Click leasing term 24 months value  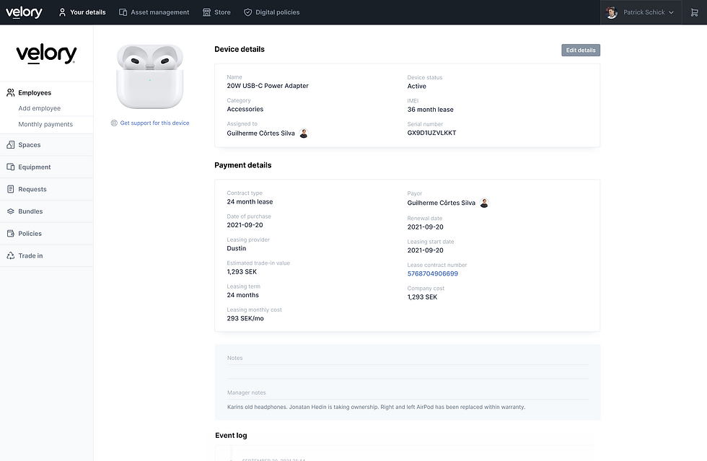click(x=242, y=295)
